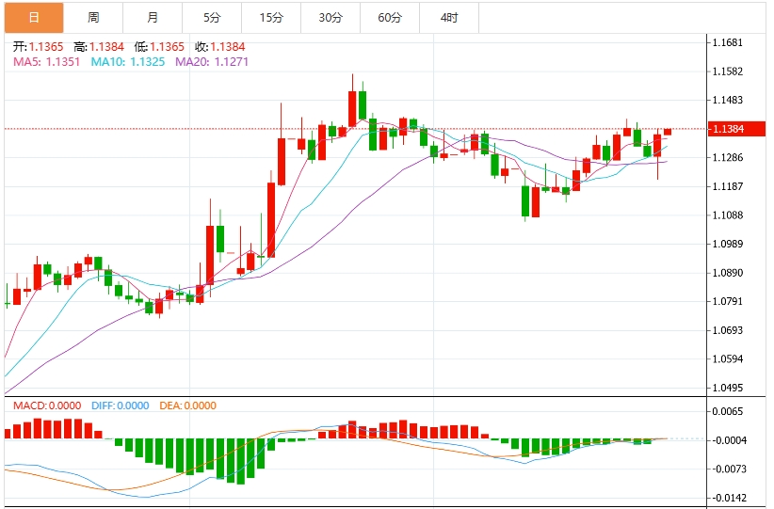Choose the 60分 timeframe tab
The width and height of the screenshot is (774, 509).
click(x=390, y=18)
